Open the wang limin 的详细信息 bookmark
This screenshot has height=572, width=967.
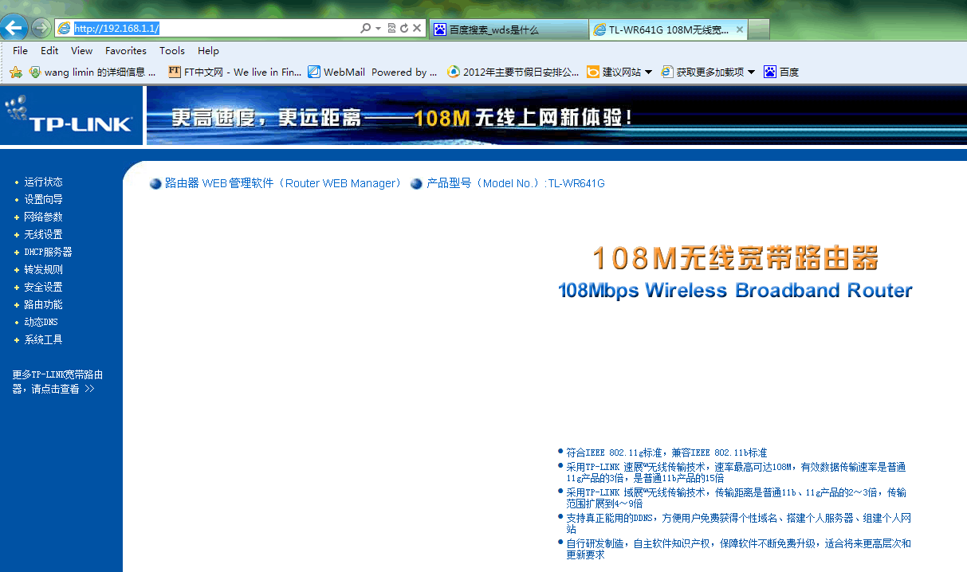[92, 72]
